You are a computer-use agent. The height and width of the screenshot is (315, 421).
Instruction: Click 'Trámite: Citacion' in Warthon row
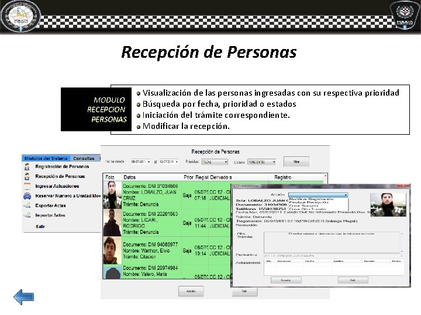click(x=139, y=257)
